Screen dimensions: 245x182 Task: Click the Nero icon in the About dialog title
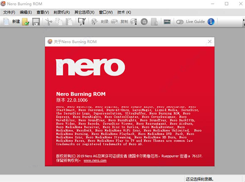pos(50,41)
